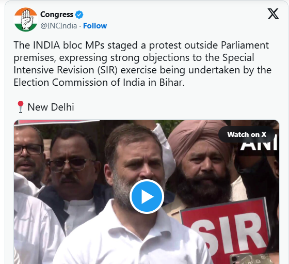The image size is (289, 264).
Task: Click the Congress display name
Action: (x=57, y=14)
